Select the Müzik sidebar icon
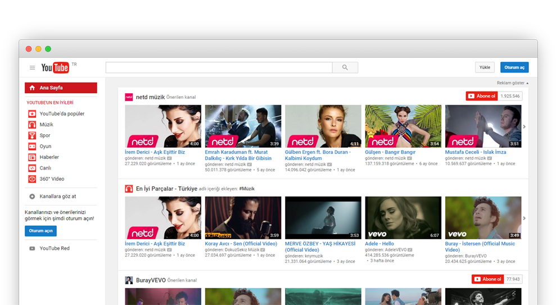 point(32,125)
